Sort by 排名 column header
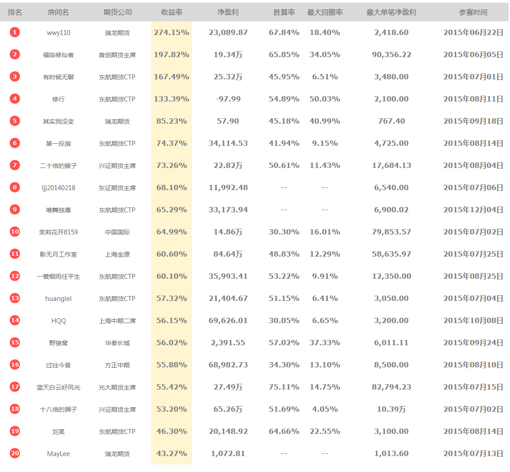510x472 pixels. pos(15,12)
